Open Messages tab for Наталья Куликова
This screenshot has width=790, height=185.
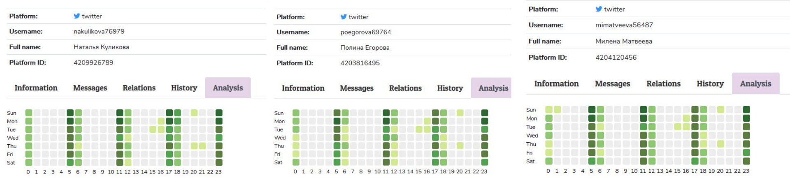[x=90, y=88]
